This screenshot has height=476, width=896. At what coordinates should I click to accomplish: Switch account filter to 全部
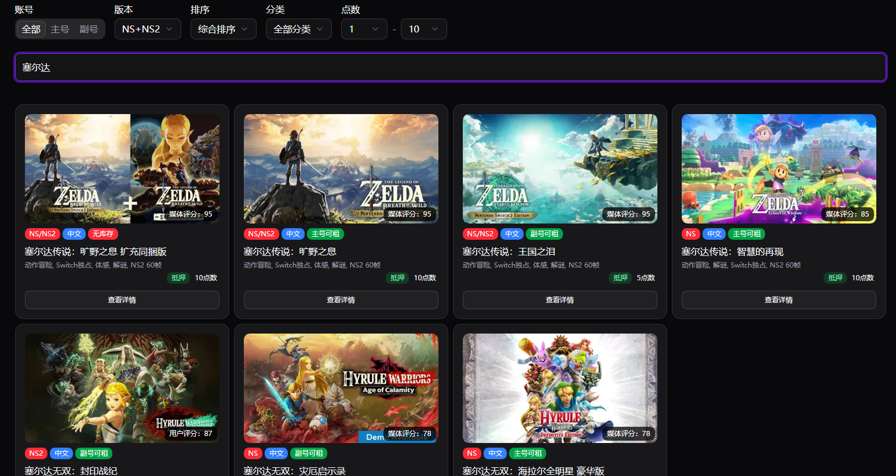click(31, 29)
